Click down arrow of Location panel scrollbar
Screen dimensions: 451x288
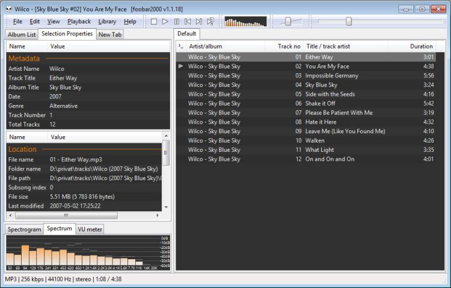(166, 206)
